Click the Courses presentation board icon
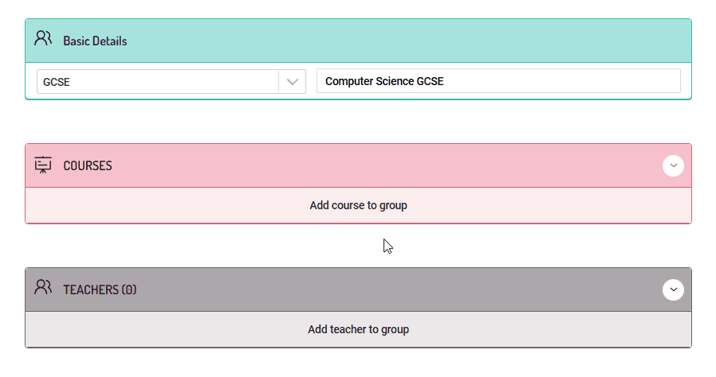This screenshot has width=716, height=377. [x=43, y=165]
